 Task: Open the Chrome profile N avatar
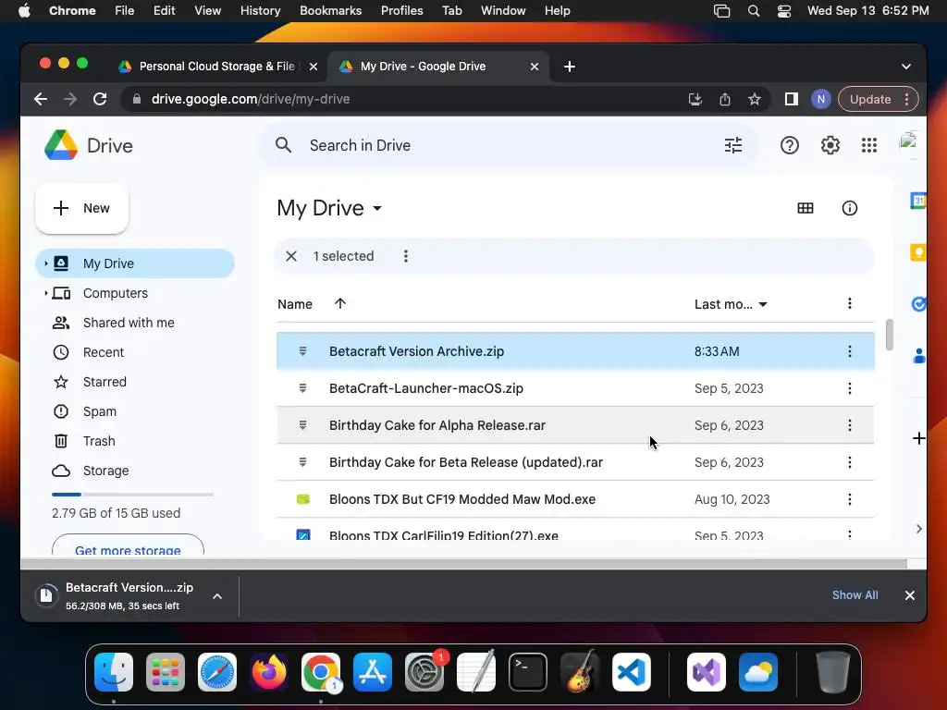tap(821, 99)
